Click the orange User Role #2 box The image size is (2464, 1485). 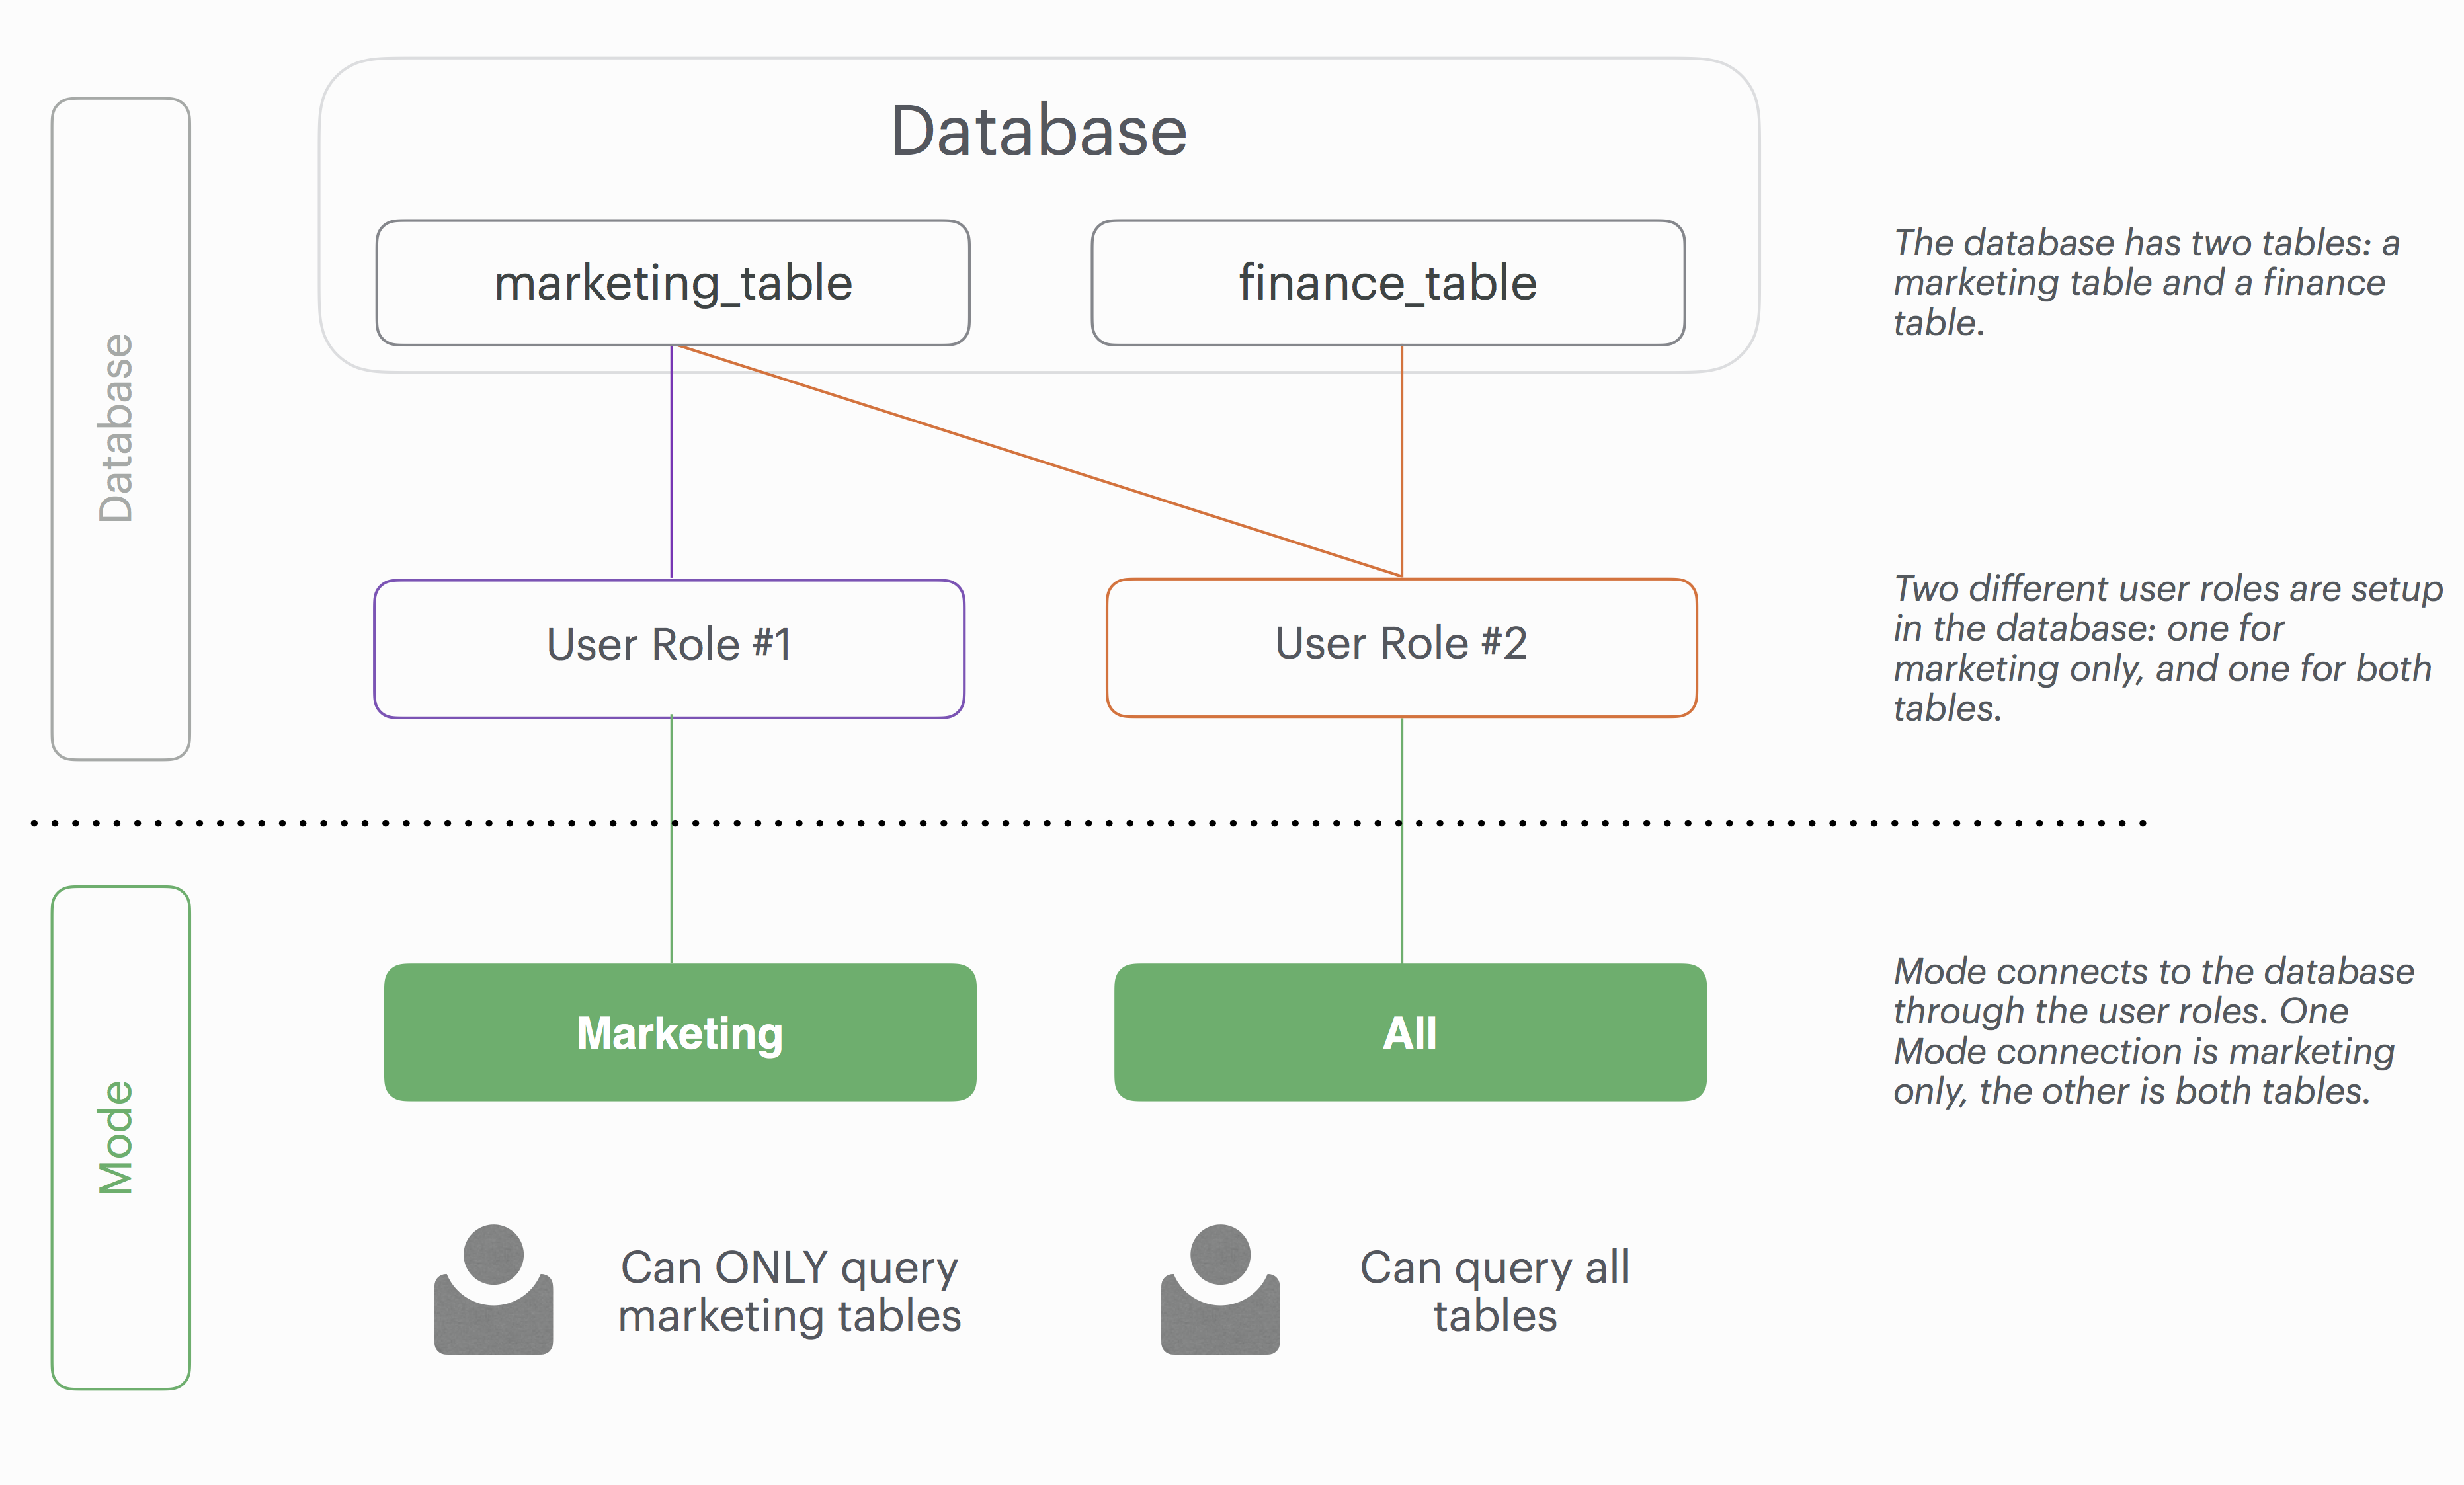pos(1401,646)
